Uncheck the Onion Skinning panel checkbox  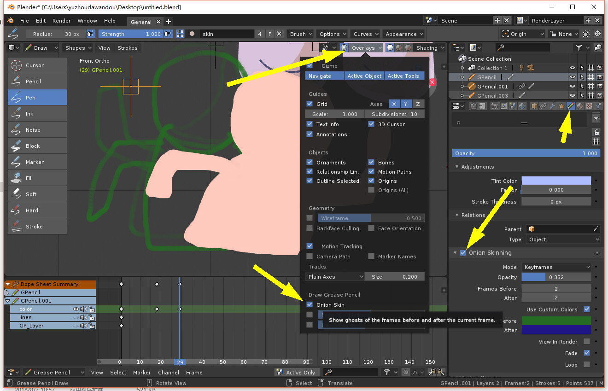pyautogui.click(x=463, y=253)
